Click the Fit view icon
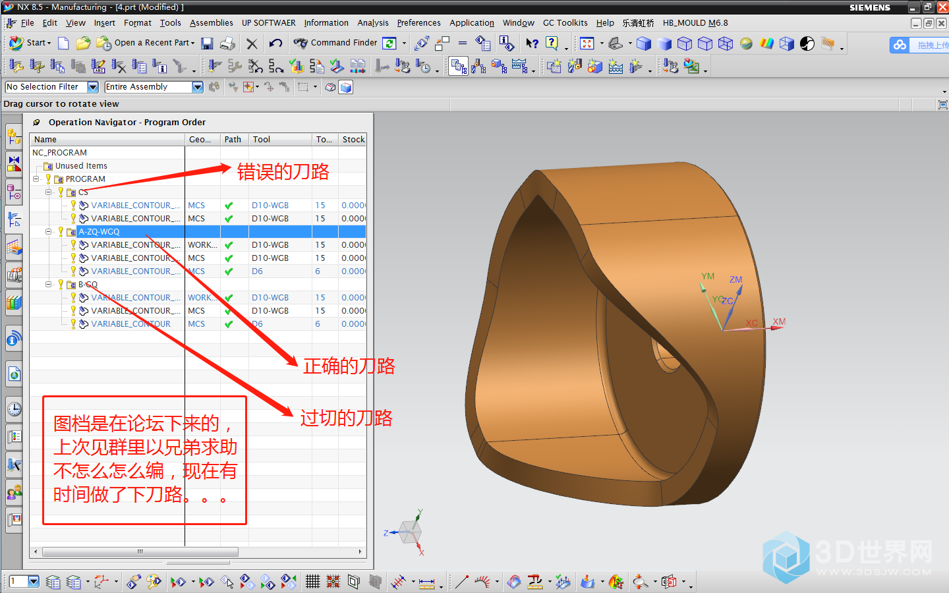Image resolution: width=949 pixels, height=593 pixels. pyautogui.click(x=587, y=43)
